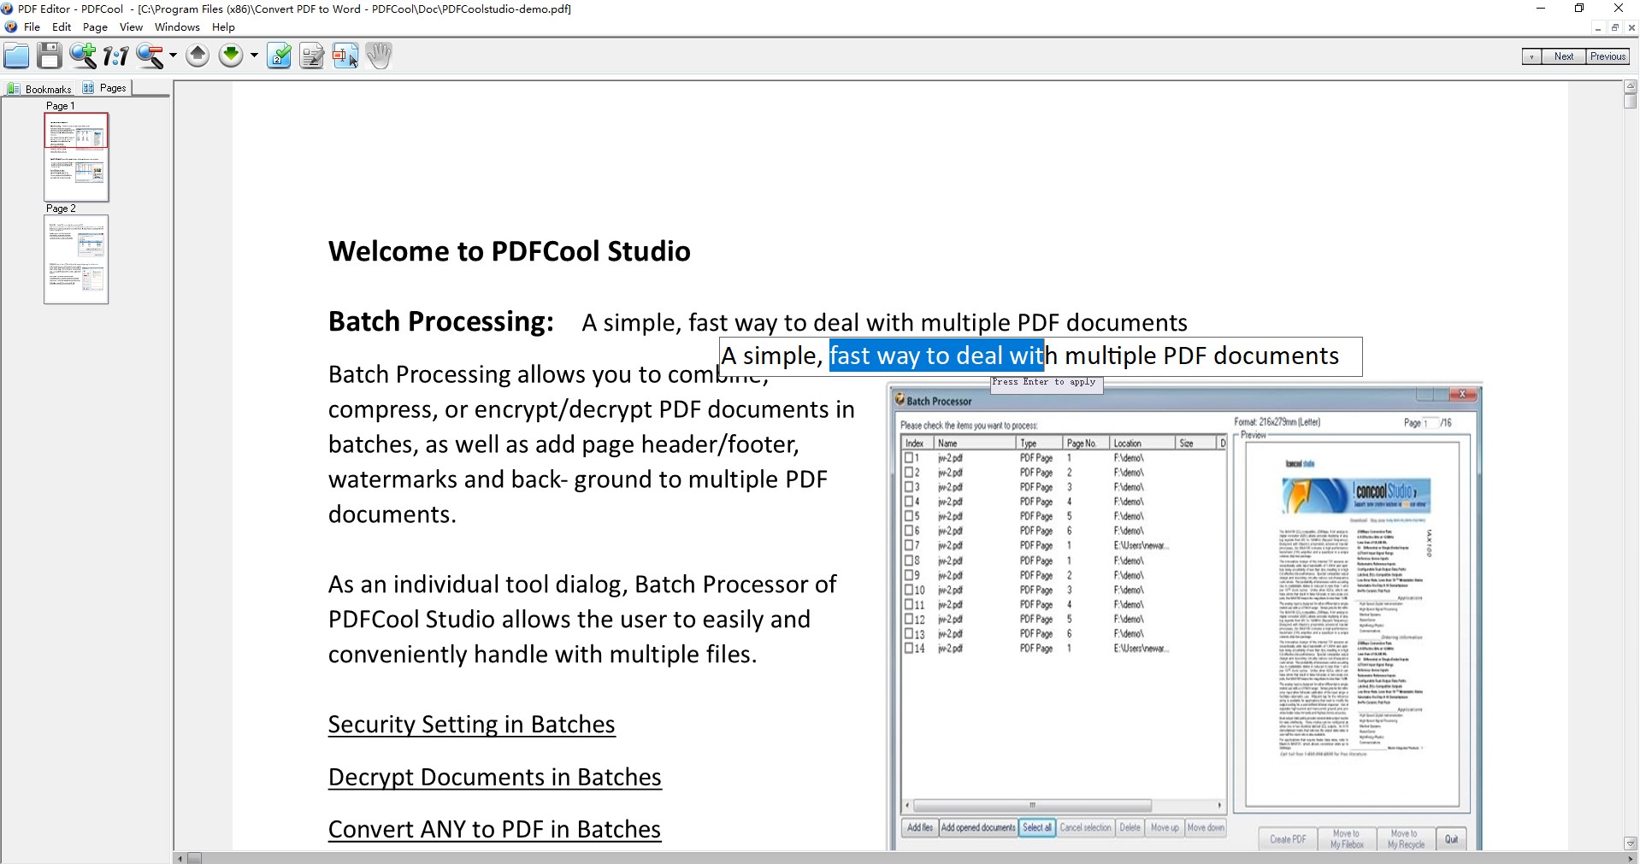This screenshot has height=864, width=1640.
Task: Click the horizontal scrollbar left arrow
Action: point(180,858)
